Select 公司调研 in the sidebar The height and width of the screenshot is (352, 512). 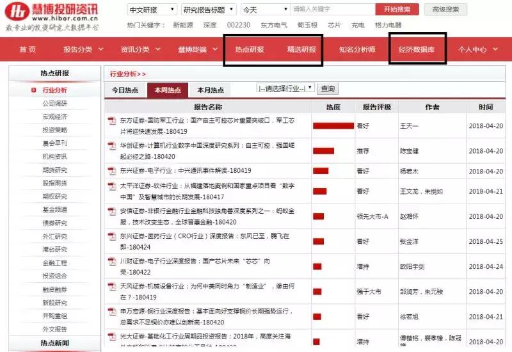tap(54, 104)
